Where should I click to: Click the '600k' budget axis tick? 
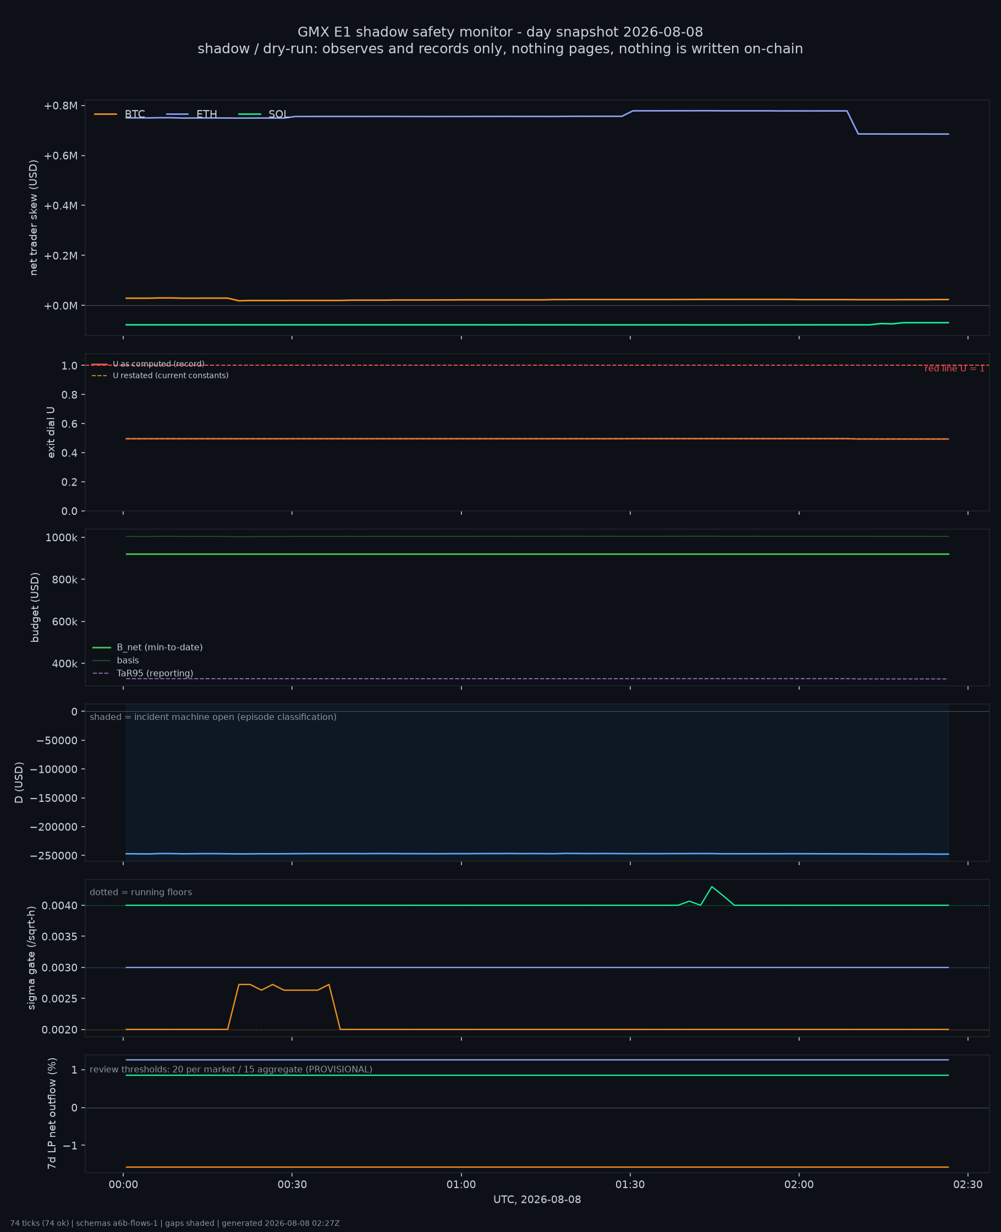click(x=64, y=621)
